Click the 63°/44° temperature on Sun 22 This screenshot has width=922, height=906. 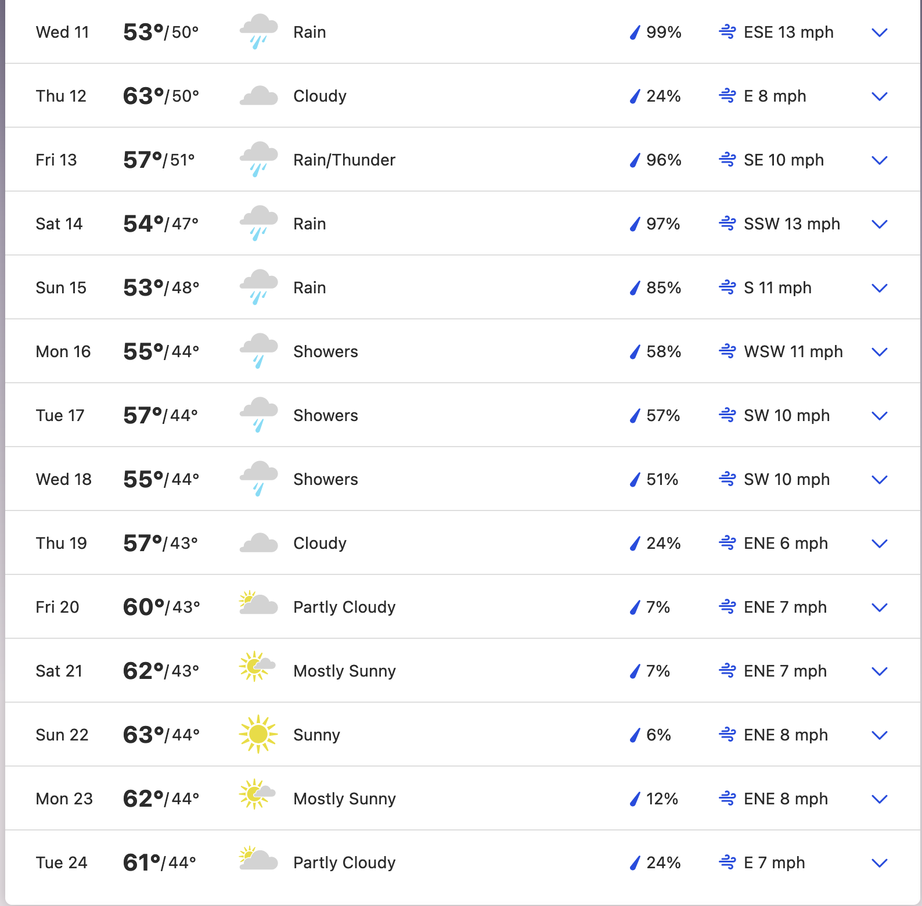161,735
